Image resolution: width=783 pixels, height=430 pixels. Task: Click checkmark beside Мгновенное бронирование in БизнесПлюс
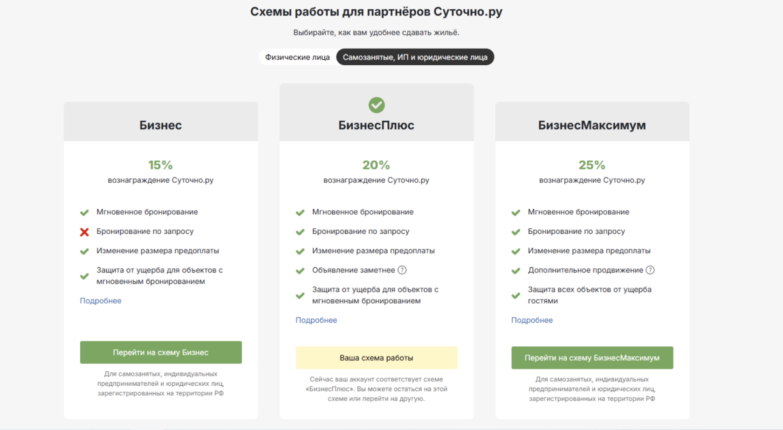point(300,213)
